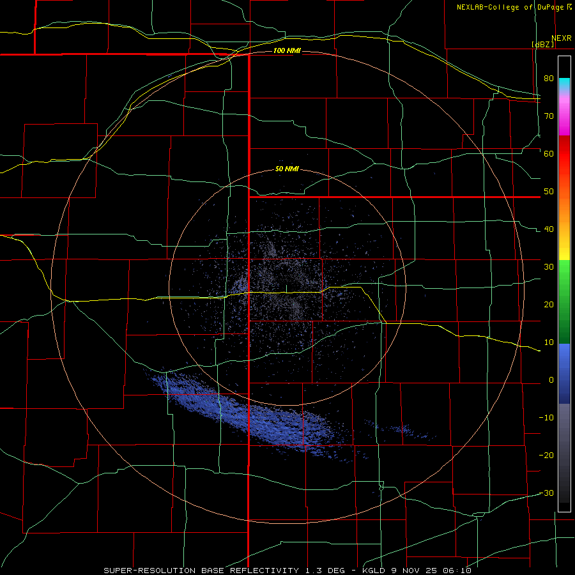Click the blue segment of the color bar
Screen dimensions: 575x575
point(564,374)
